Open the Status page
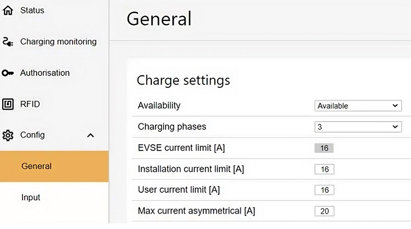 (x=32, y=10)
